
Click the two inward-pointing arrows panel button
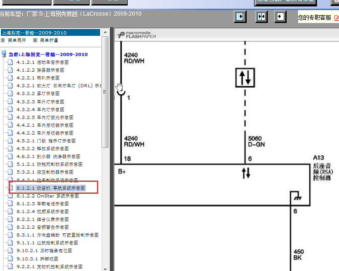(261, 17)
